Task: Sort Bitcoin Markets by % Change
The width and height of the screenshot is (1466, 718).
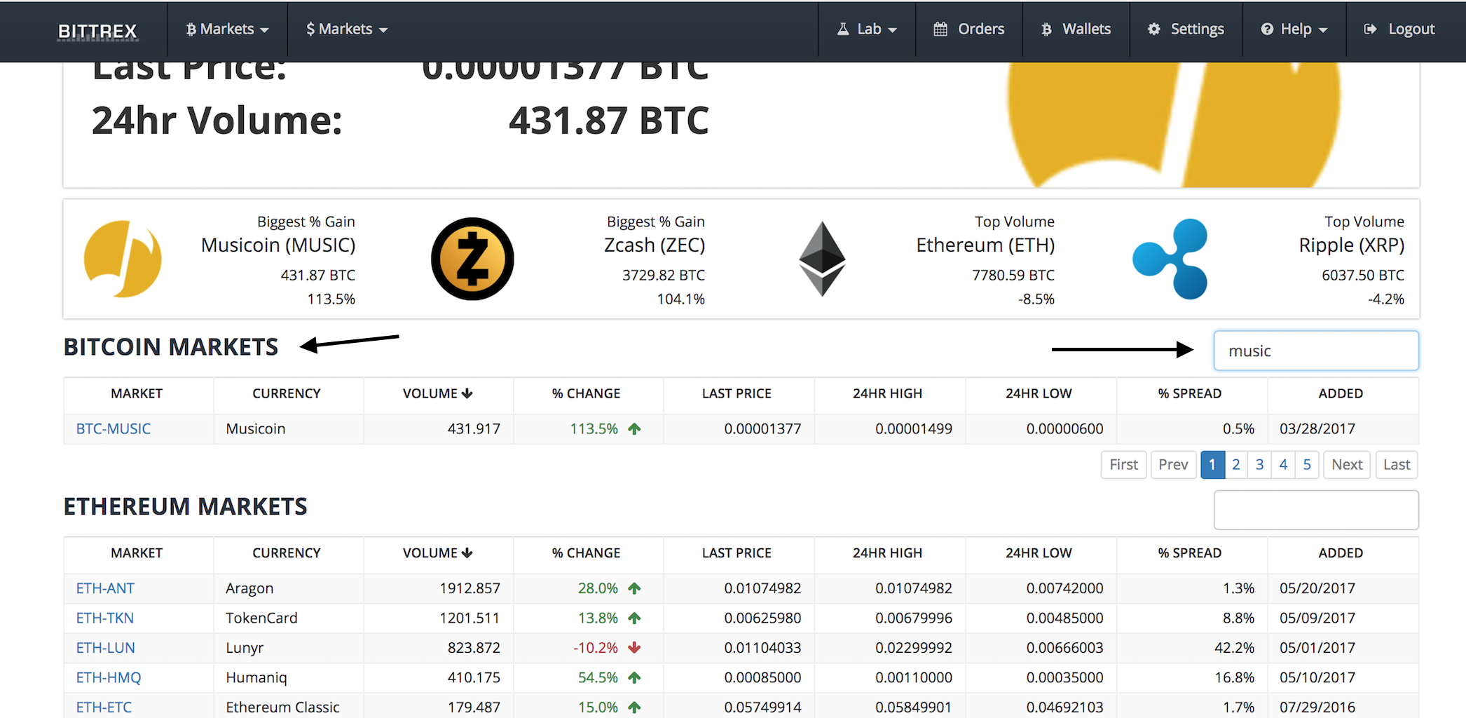Action: pos(586,393)
